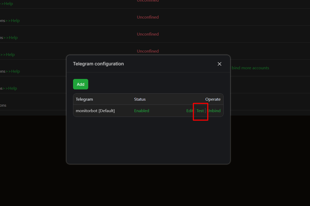Click the last row text ending in 'ons'
Image resolution: width=310 pixels, height=206 pixels.
(x=3, y=105)
